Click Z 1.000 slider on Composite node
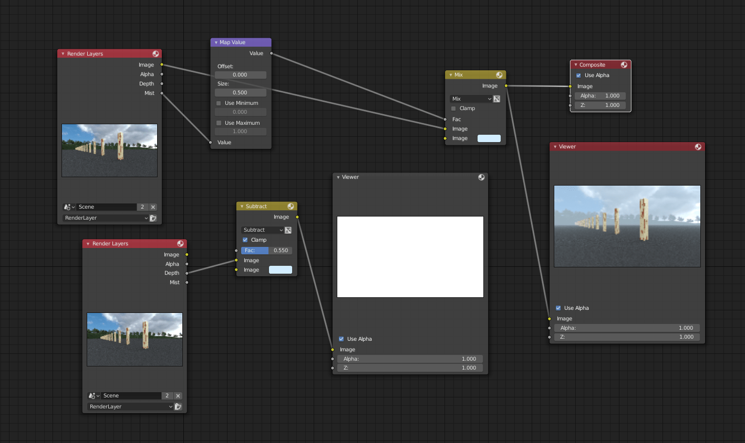The height and width of the screenshot is (443, 745). coord(601,105)
